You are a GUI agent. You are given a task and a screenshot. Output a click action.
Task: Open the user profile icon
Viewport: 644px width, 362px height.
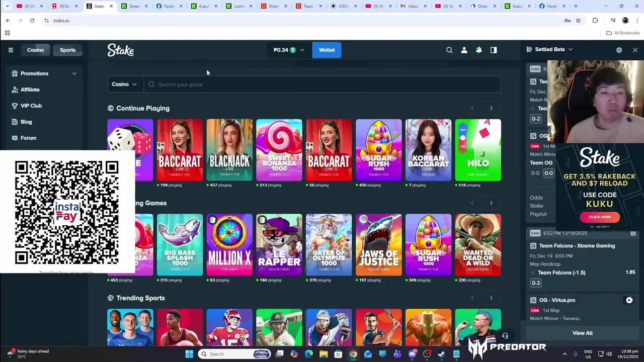coord(464,50)
